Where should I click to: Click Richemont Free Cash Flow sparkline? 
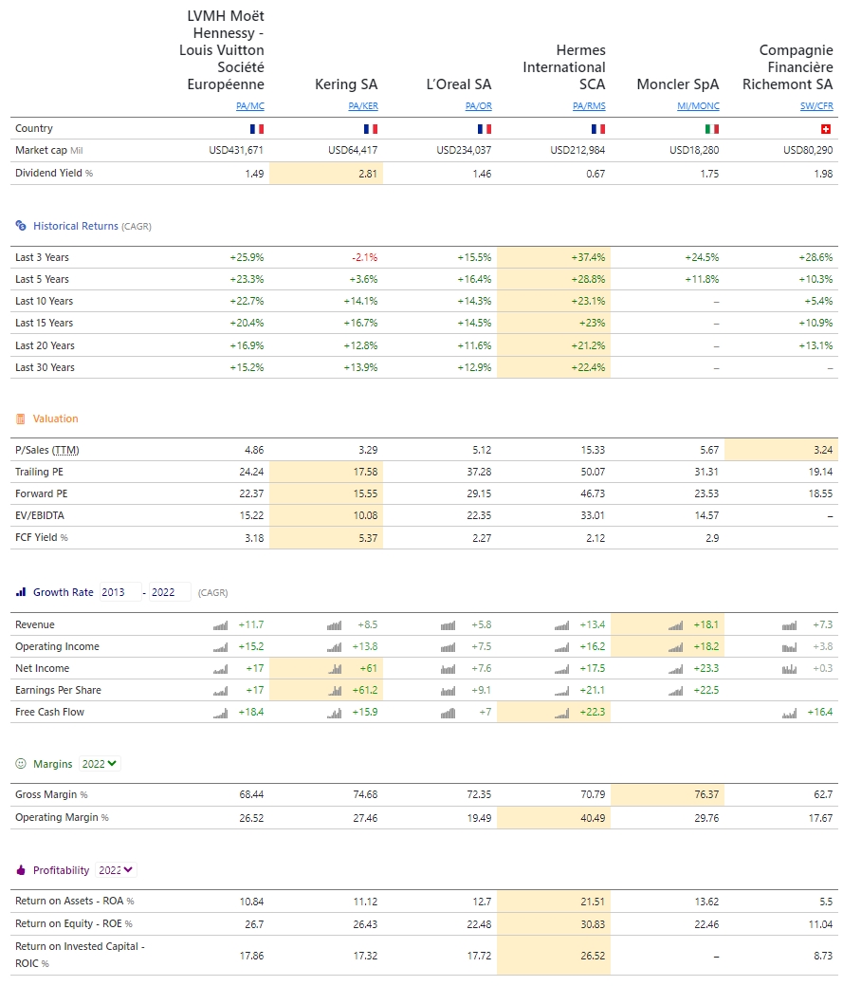coord(789,713)
